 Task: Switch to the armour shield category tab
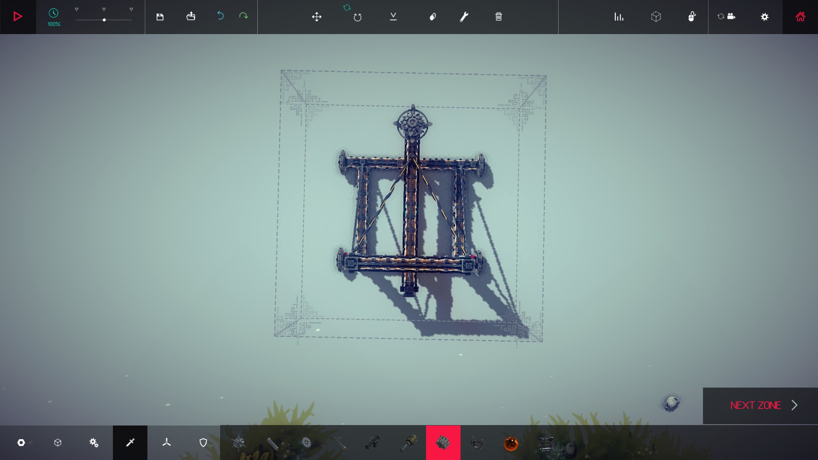coord(203,443)
